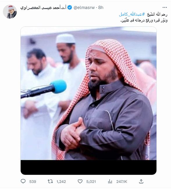
Task: Click the 8h timestamp link
Action: (x=101, y=8)
